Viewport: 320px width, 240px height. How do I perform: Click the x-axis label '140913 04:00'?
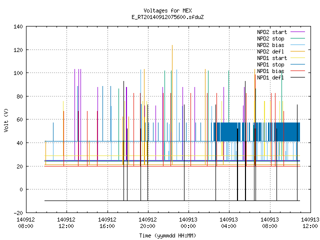[x=228, y=223]
